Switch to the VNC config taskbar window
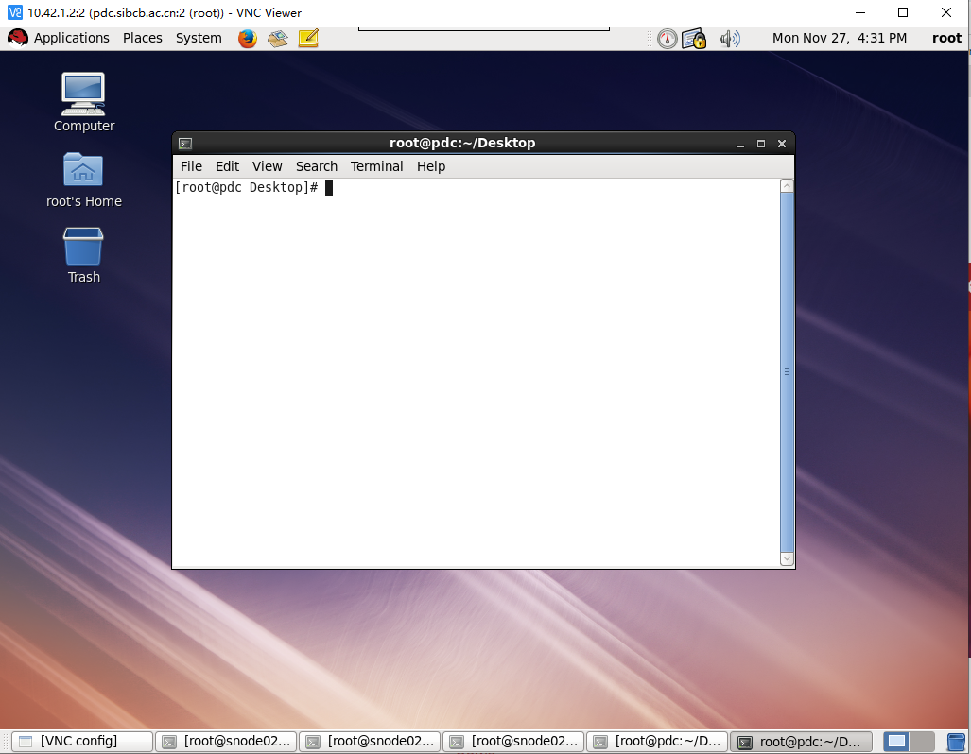The image size is (971, 754). pos(81,742)
